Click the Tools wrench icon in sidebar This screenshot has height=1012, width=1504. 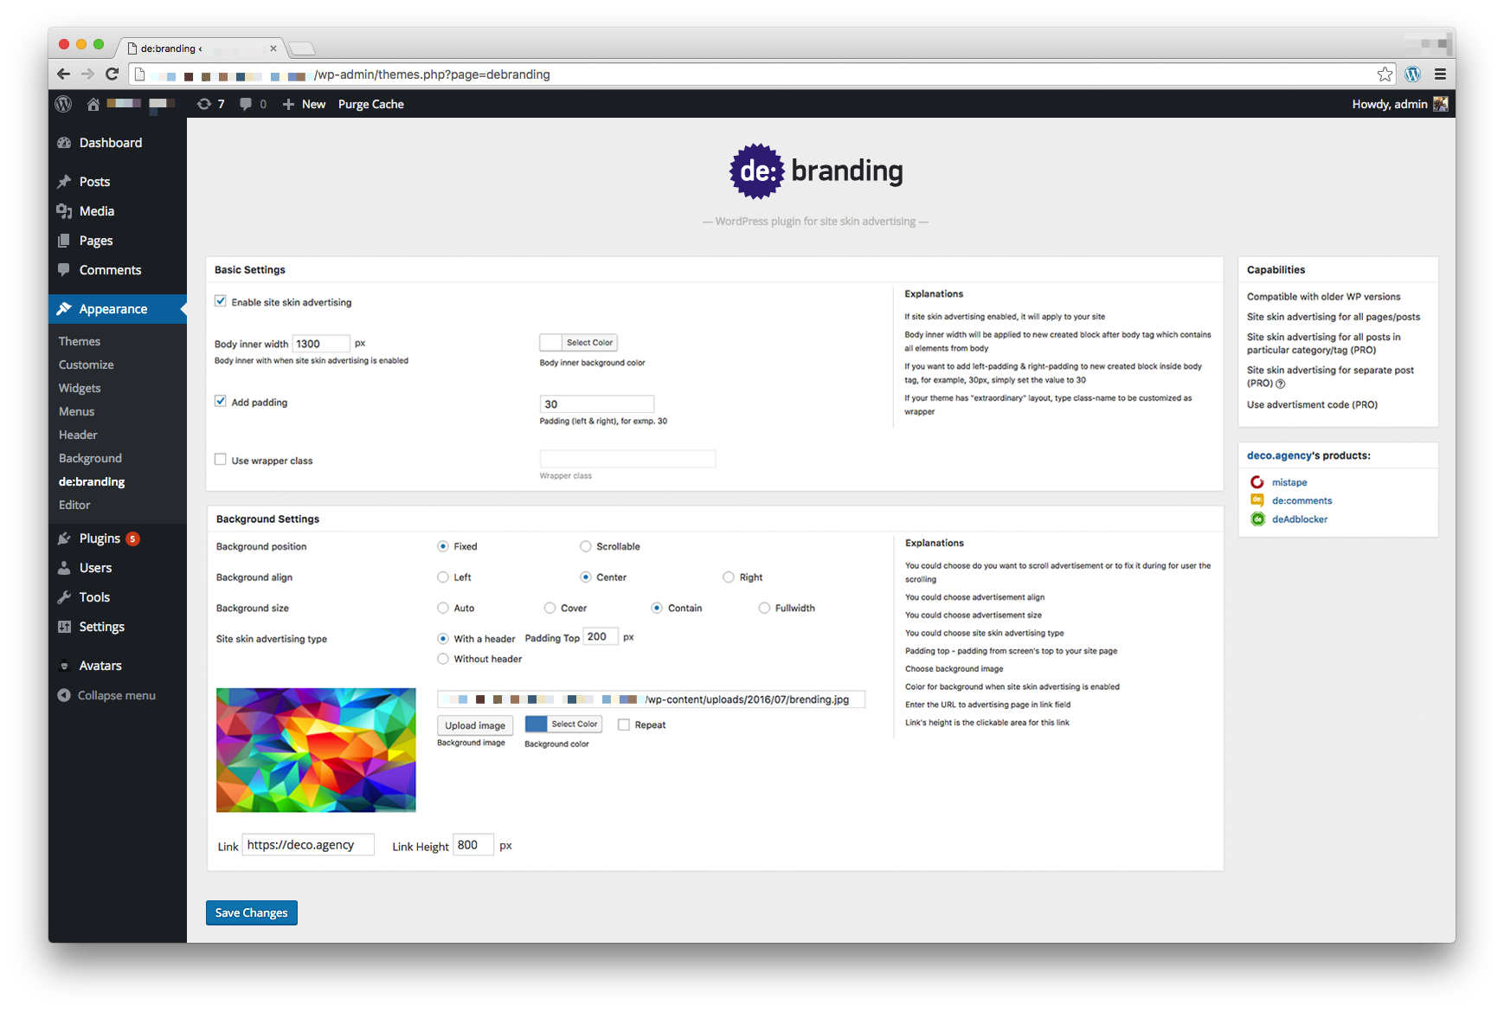(x=64, y=597)
